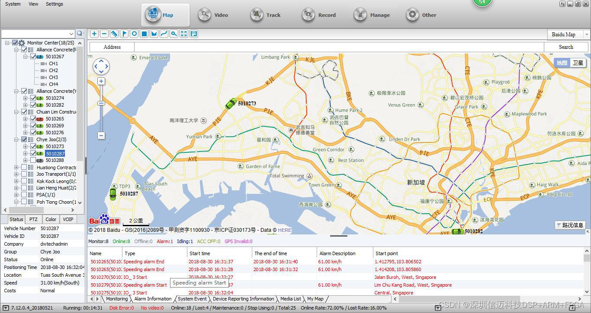Viewport: 591px width, 313px height.
Task: Click the zoom out minus toolbar icon
Action: click(x=104, y=34)
